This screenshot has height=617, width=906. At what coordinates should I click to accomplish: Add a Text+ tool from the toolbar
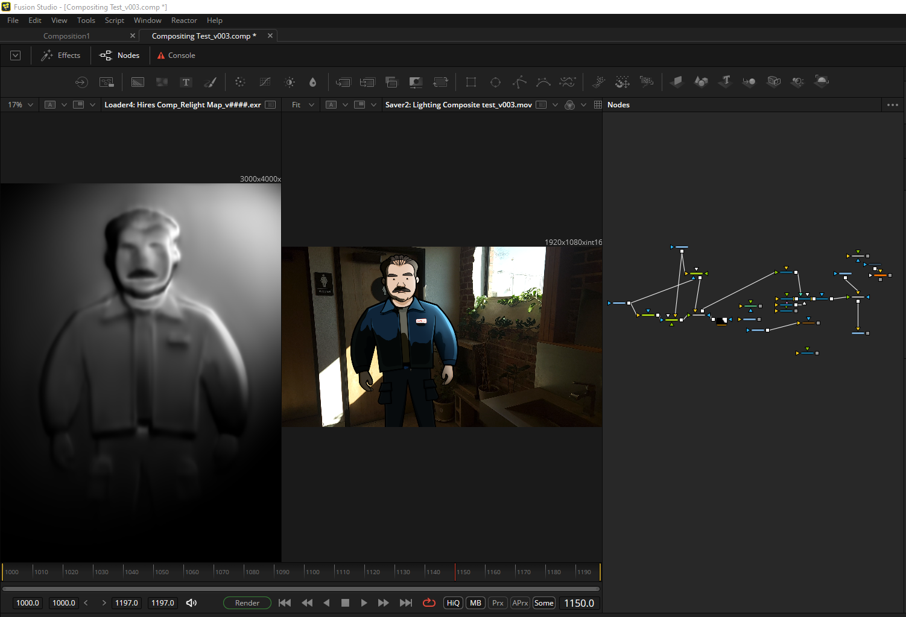[x=186, y=82]
